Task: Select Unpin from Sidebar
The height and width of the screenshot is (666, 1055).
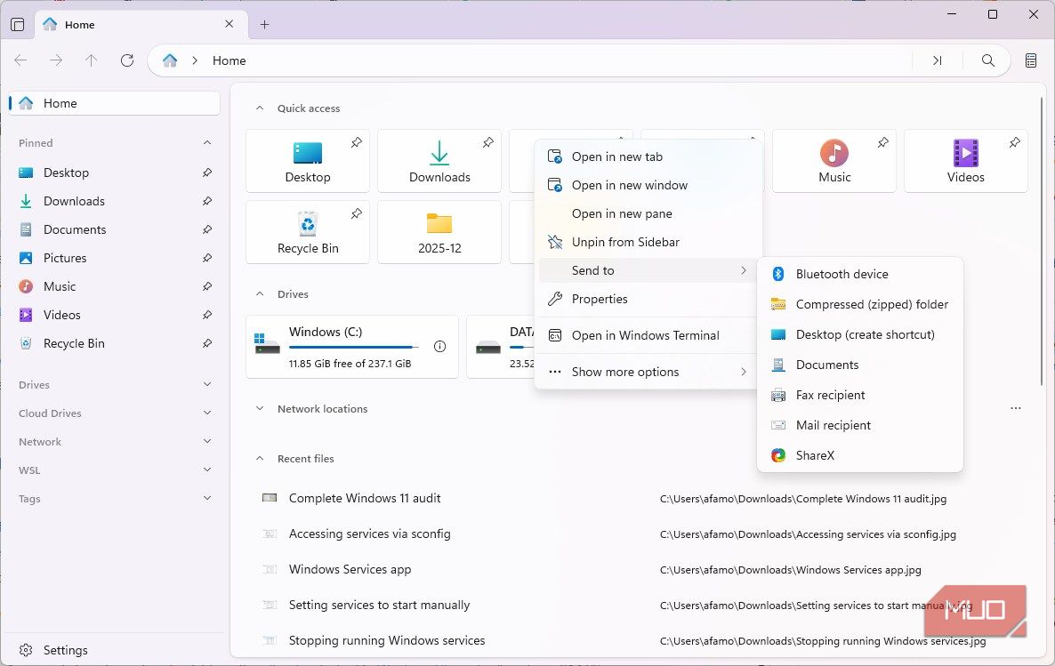Action: [648, 242]
